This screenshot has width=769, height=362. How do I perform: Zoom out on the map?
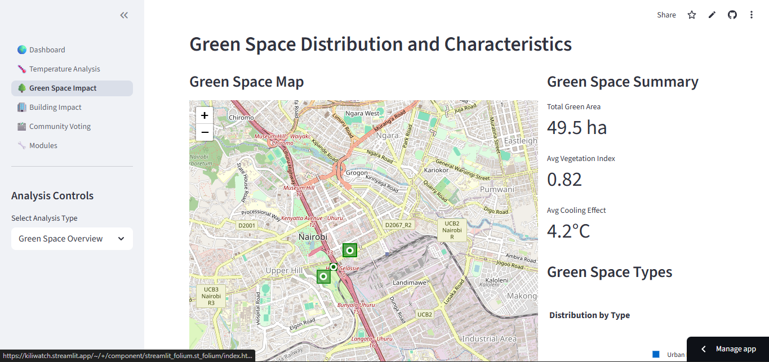[205, 132]
